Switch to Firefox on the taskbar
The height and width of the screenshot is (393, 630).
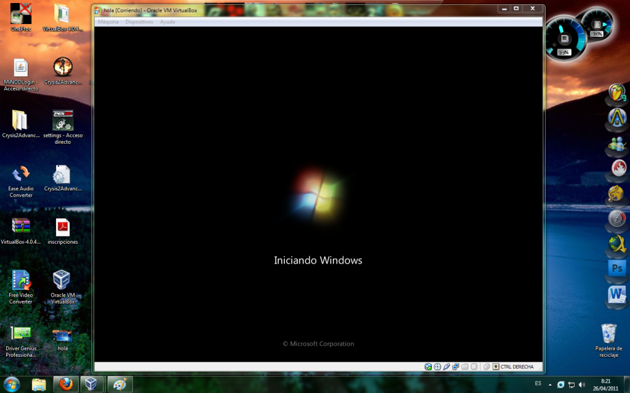point(65,384)
